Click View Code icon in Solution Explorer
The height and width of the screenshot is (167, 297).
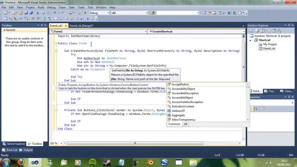coord(269,31)
